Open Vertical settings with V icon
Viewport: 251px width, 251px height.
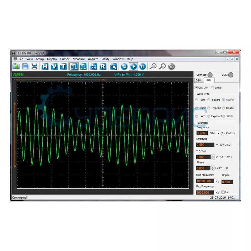54,66
